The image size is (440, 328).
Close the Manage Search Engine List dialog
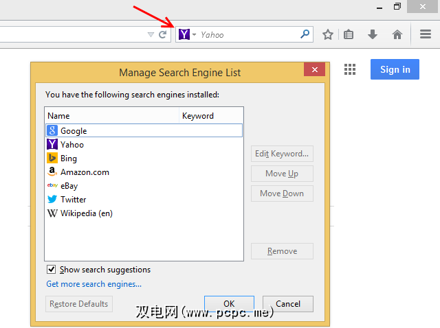(315, 69)
